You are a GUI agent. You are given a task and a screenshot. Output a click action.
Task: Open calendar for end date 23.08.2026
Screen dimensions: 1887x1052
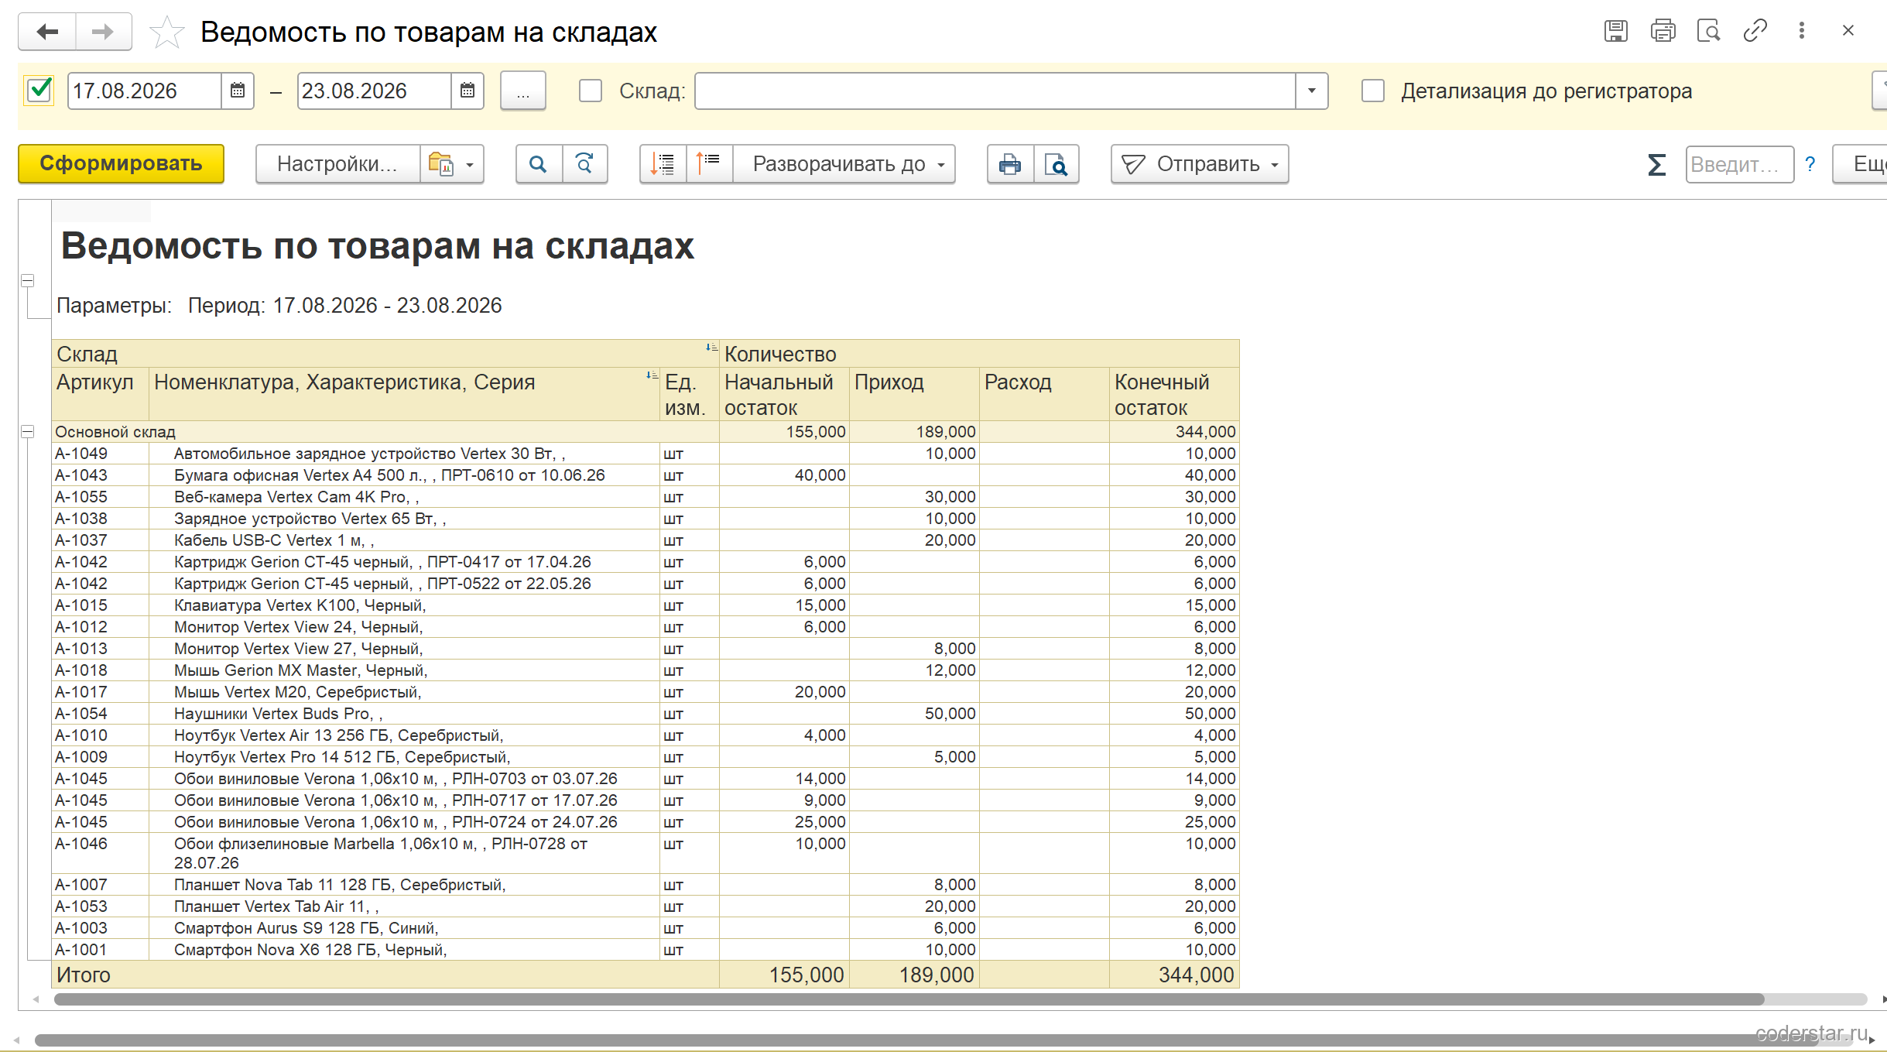pos(467,91)
